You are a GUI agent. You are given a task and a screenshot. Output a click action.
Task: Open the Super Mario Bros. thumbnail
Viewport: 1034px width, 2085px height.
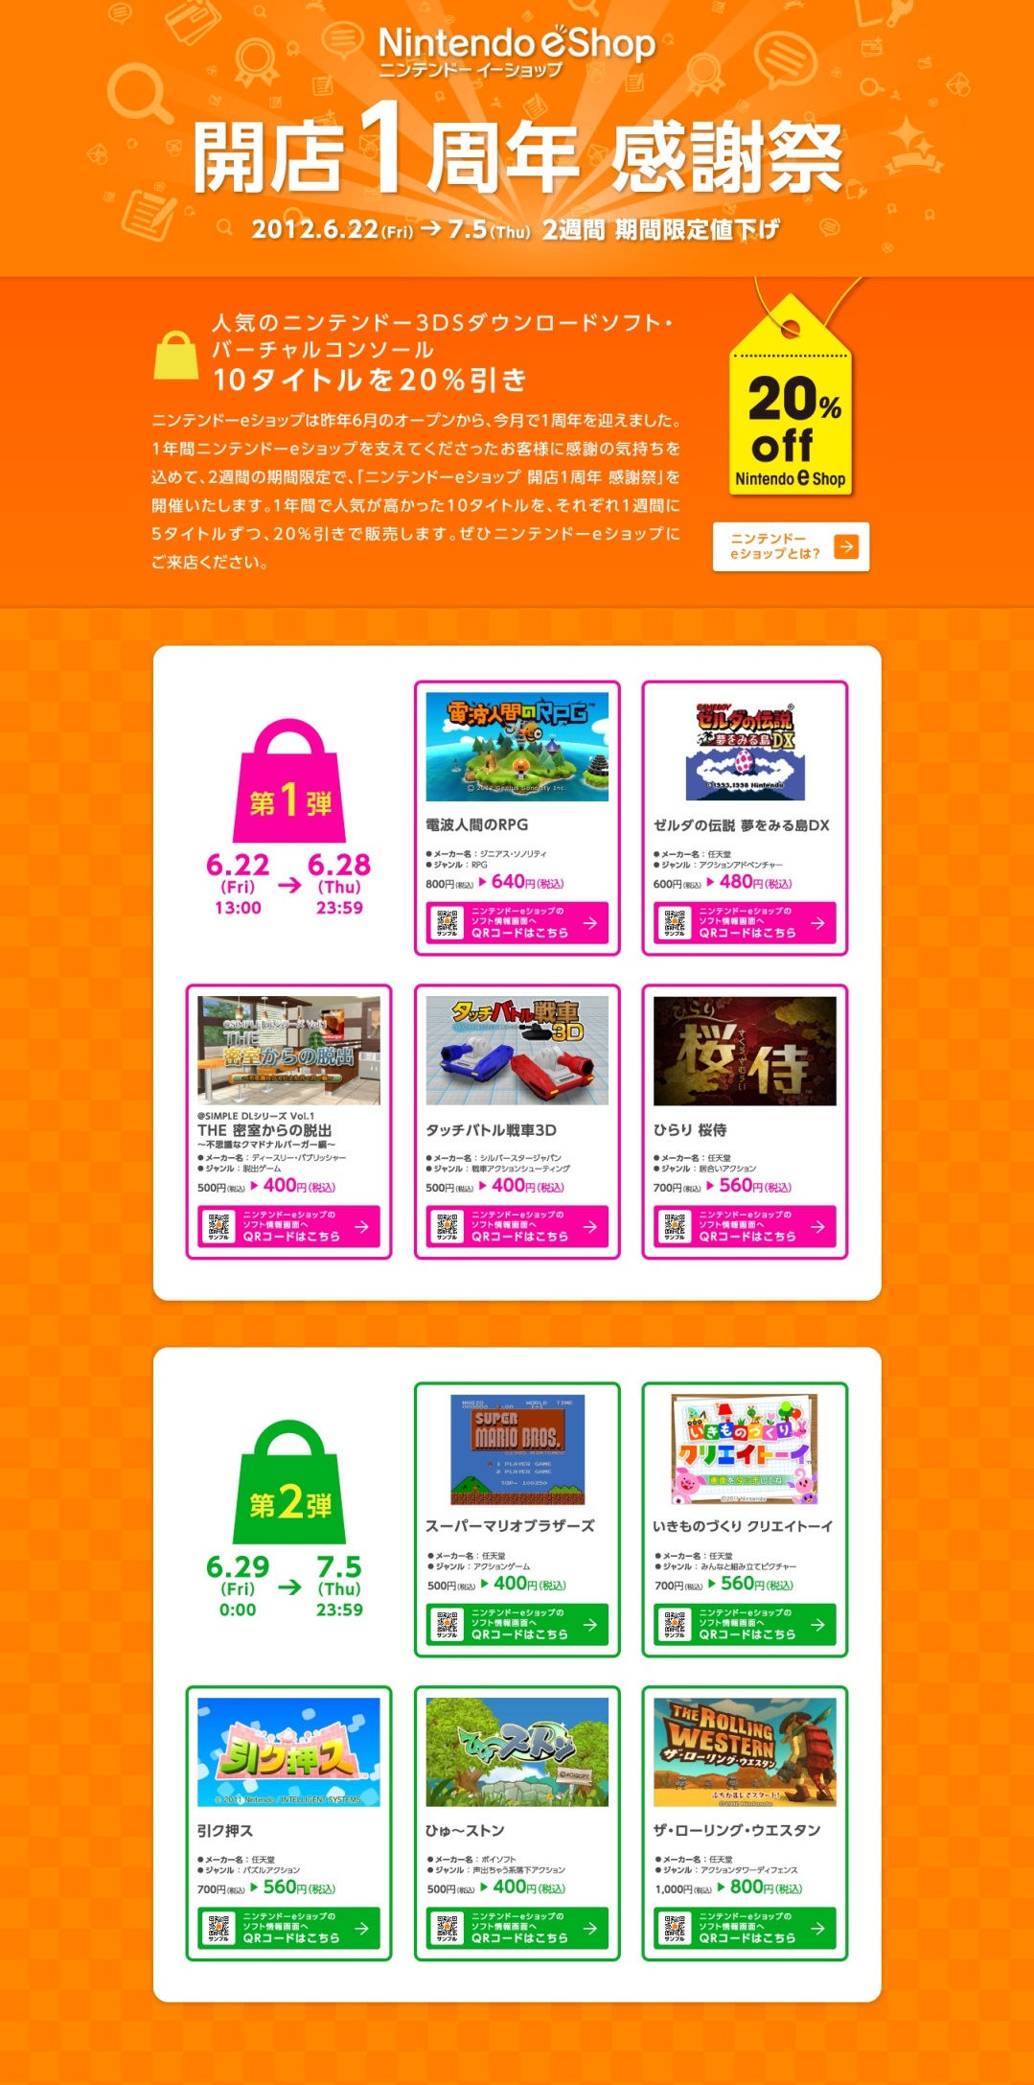tap(517, 1449)
